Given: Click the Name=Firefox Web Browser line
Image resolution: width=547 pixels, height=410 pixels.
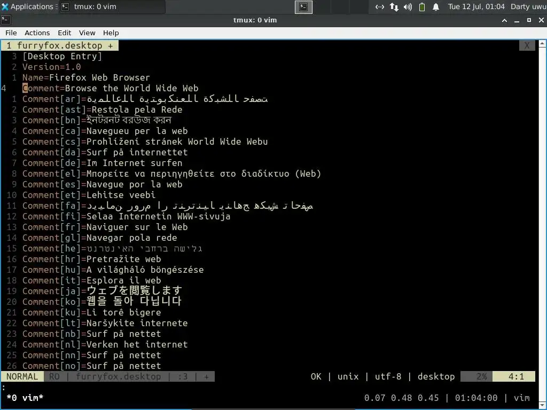Looking at the screenshot, I should pos(86,77).
